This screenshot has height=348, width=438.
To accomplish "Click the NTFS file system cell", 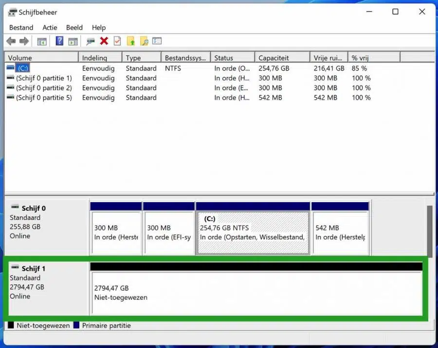I will pyautogui.click(x=173, y=68).
